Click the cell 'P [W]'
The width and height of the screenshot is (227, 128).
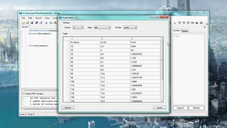click(145, 42)
